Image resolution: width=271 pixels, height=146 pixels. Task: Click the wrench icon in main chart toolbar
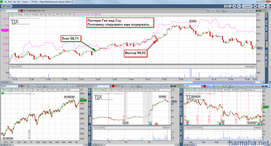pyautogui.click(x=220, y=10)
